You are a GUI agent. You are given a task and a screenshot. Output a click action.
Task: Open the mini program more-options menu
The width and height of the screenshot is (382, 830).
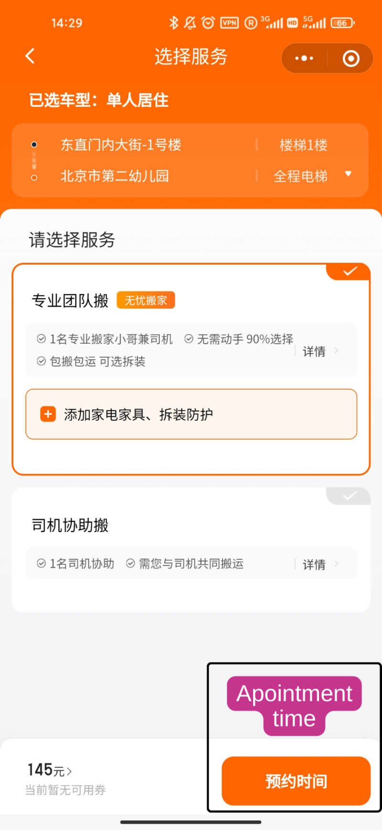coord(304,58)
